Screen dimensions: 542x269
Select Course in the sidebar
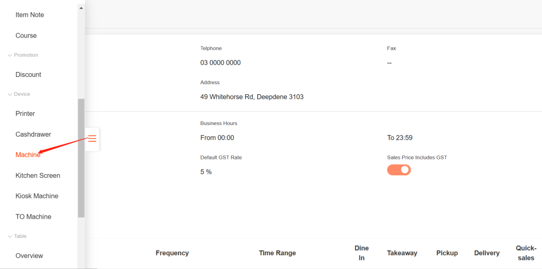coord(26,35)
